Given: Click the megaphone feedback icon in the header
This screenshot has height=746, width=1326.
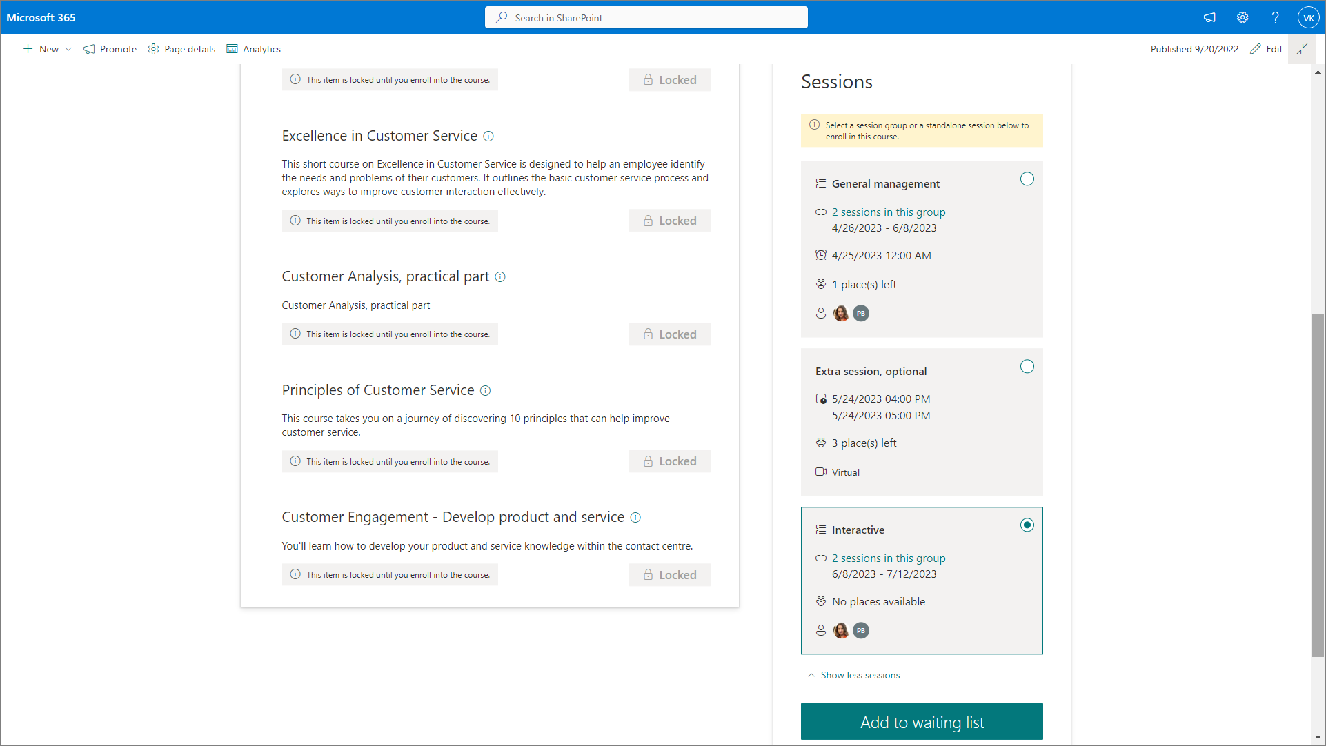Looking at the screenshot, I should pos(1209,18).
